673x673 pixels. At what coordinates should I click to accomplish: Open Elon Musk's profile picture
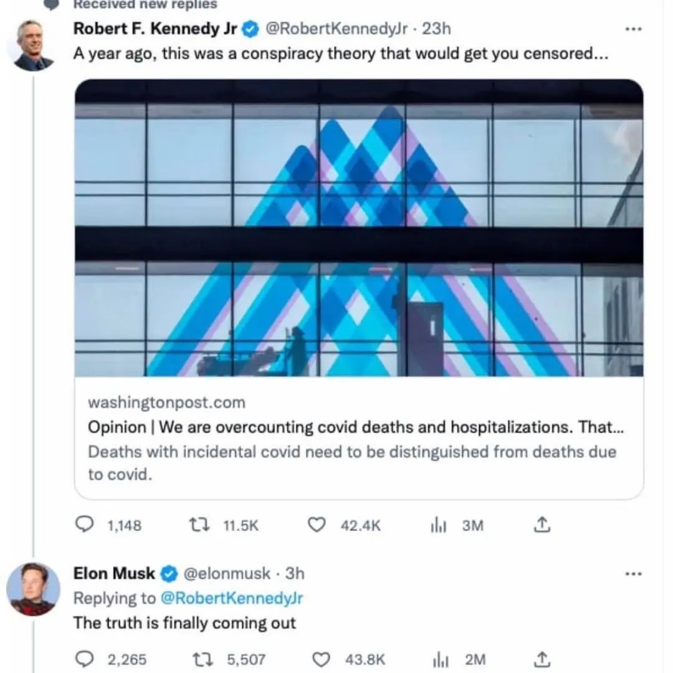pos(33,589)
